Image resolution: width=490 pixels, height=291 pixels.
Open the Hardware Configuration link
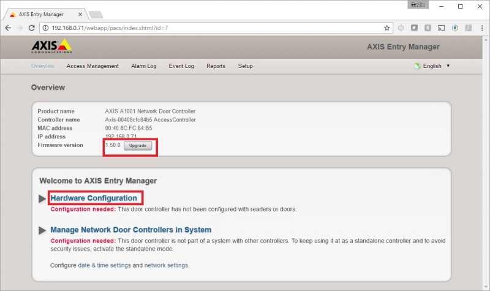pos(94,198)
